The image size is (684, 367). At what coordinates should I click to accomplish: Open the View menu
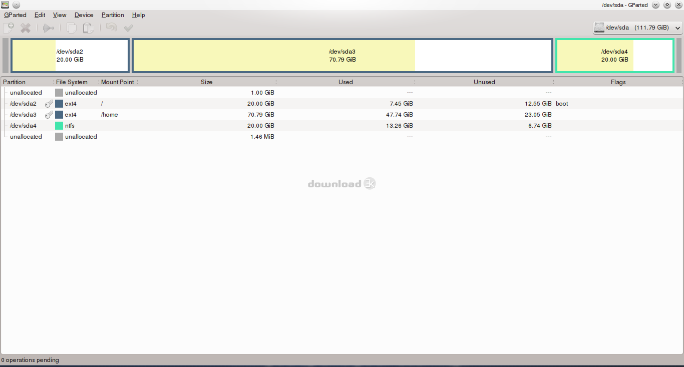60,15
